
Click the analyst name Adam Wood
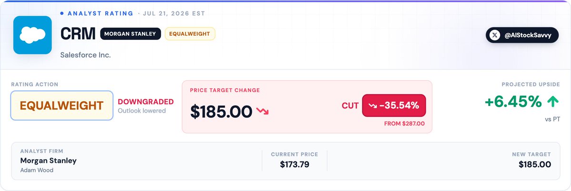point(37,170)
